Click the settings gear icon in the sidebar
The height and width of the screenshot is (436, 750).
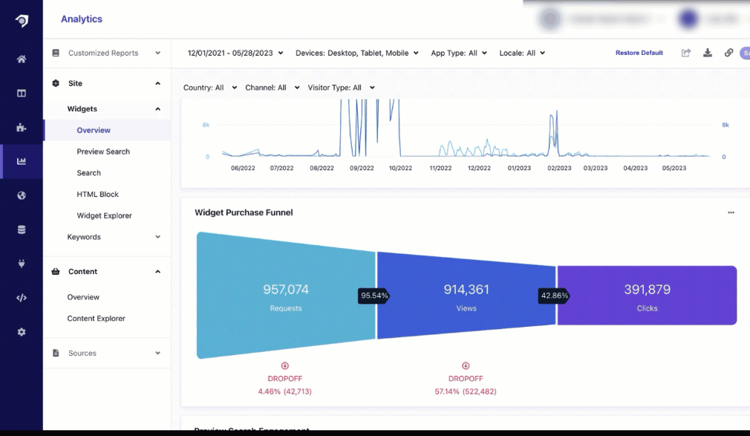21,332
